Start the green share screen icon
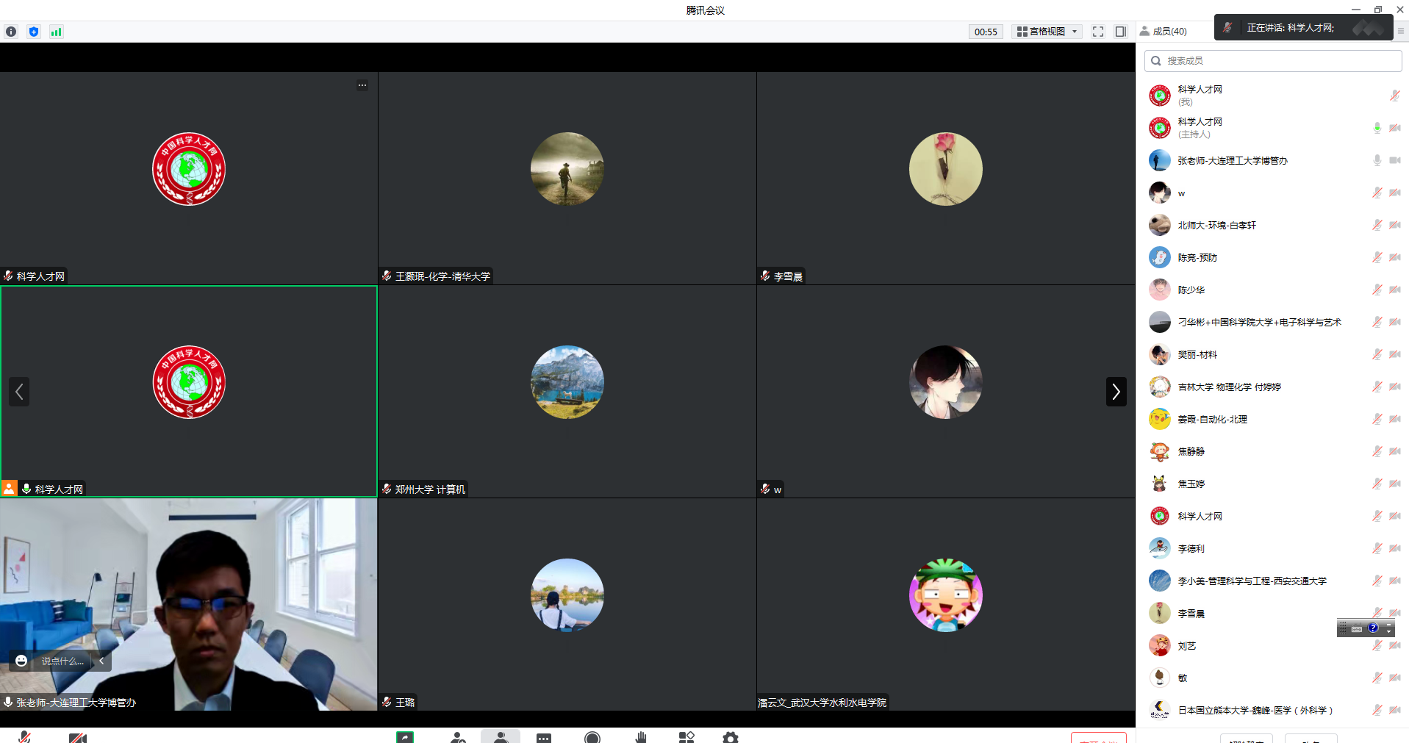1409x743 pixels. point(405,737)
